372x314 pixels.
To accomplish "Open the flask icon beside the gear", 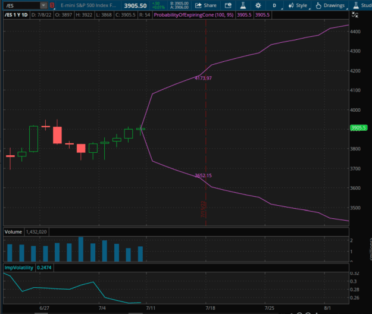I will pyautogui.click(x=243, y=5).
